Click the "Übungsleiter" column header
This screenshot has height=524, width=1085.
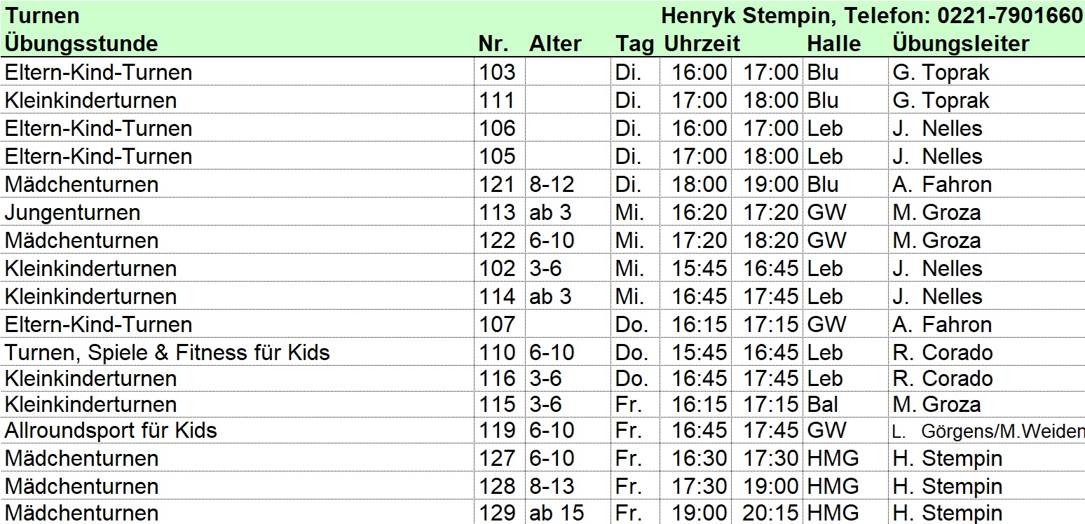tap(960, 43)
